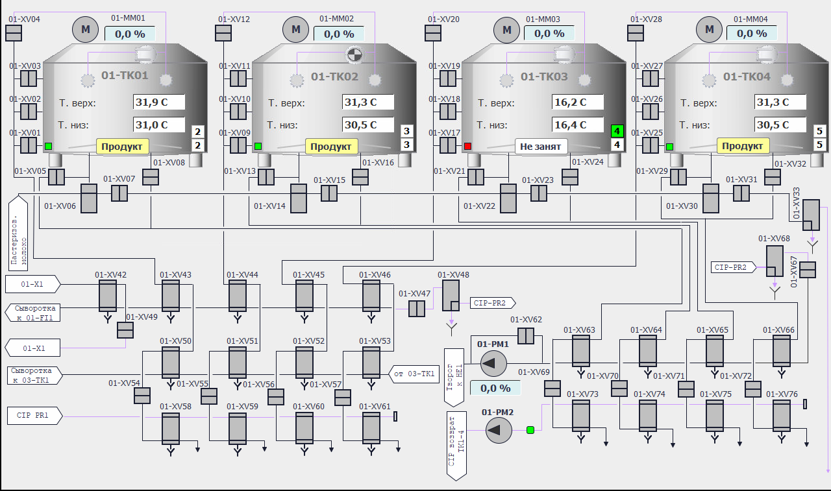Image resolution: width=831 pixels, height=491 pixels.
Task: Click the "Продукт" status on tank 01-TK01
Action: 123,146
